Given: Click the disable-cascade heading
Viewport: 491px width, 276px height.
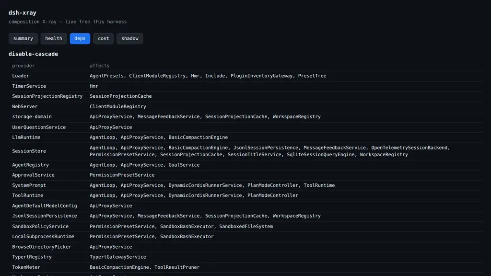Looking at the screenshot, I should pyautogui.click(x=33, y=54).
